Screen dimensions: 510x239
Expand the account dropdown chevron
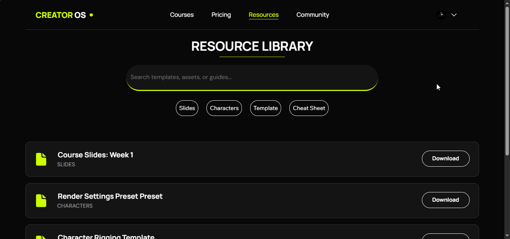[454, 15]
